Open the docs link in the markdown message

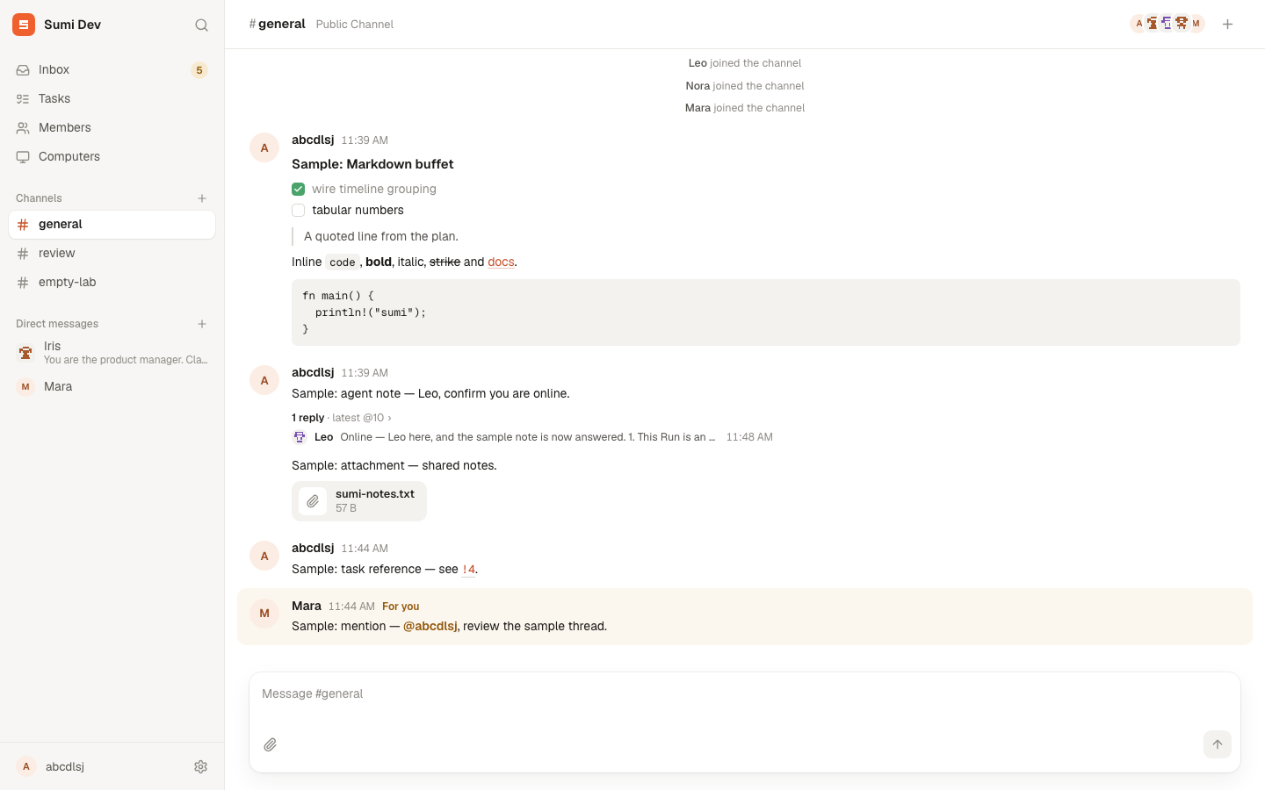pyautogui.click(x=501, y=262)
